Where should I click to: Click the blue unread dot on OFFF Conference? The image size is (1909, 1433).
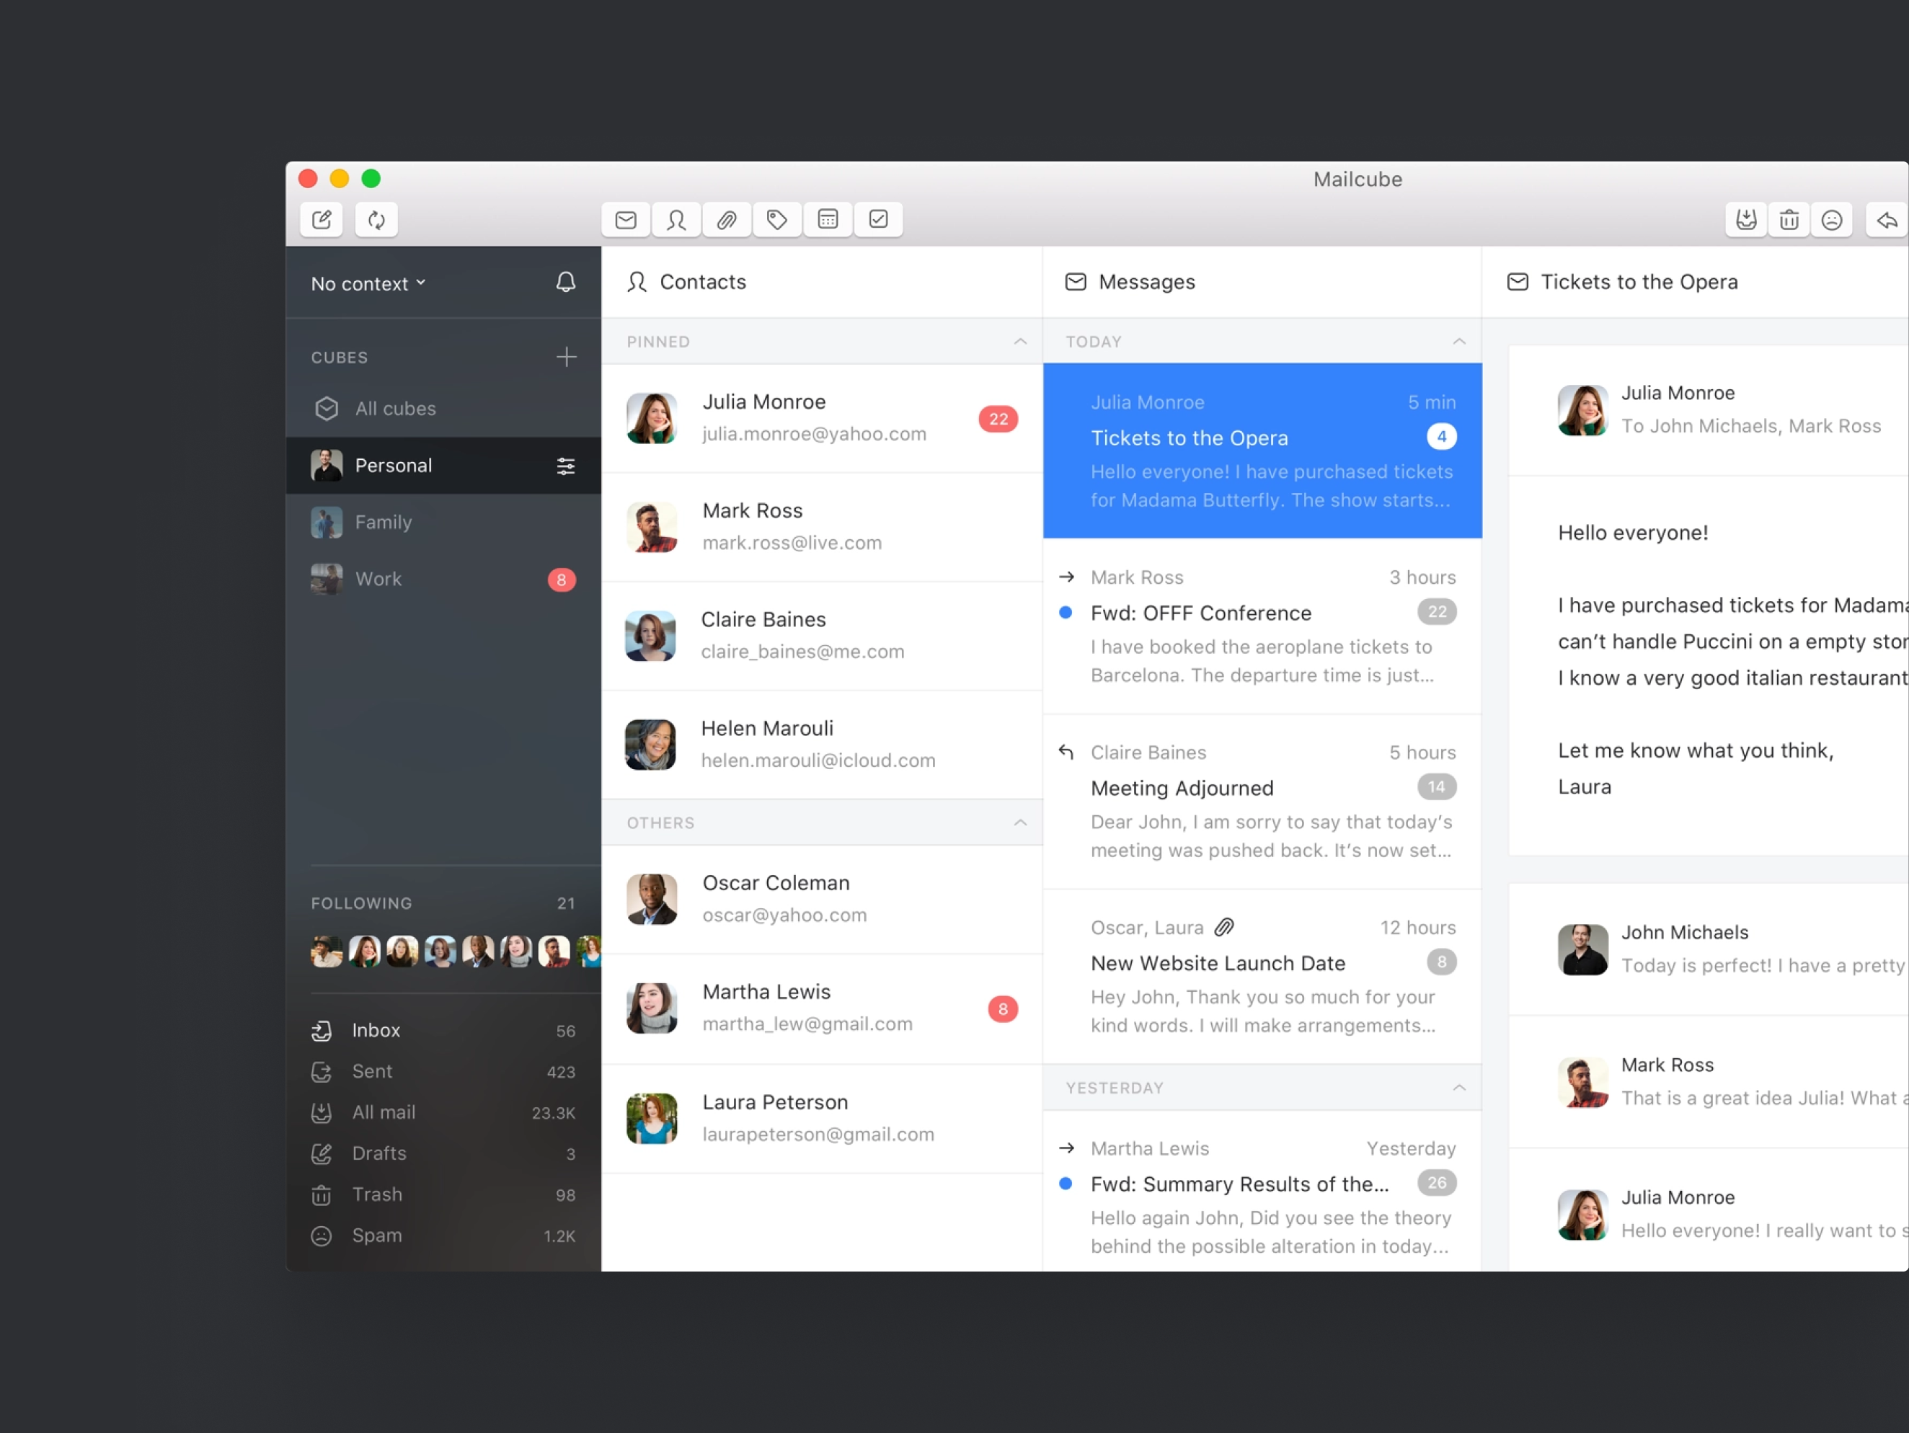pos(1066,613)
